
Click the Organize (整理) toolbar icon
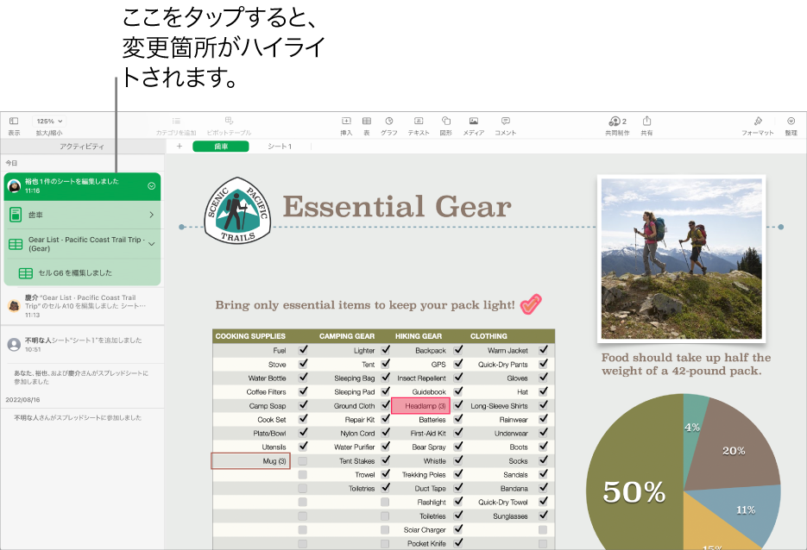[791, 122]
